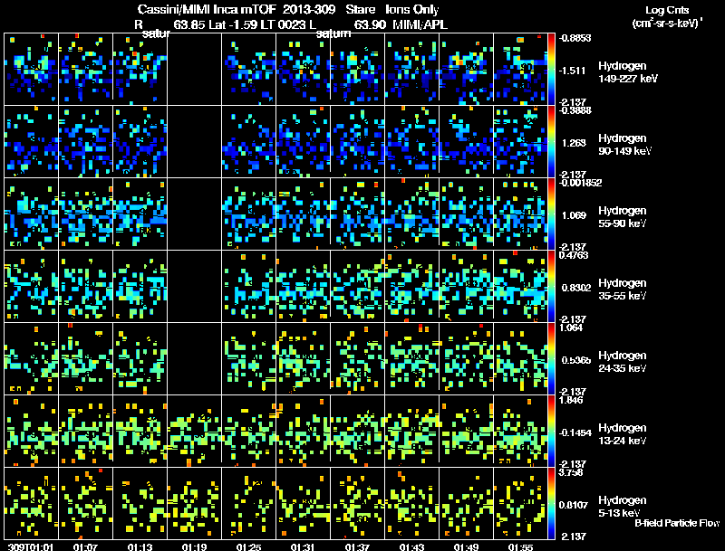Click the color bar beside 35-55 keV row
The height and width of the screenshot is (551, 725).
pos(551,286)
